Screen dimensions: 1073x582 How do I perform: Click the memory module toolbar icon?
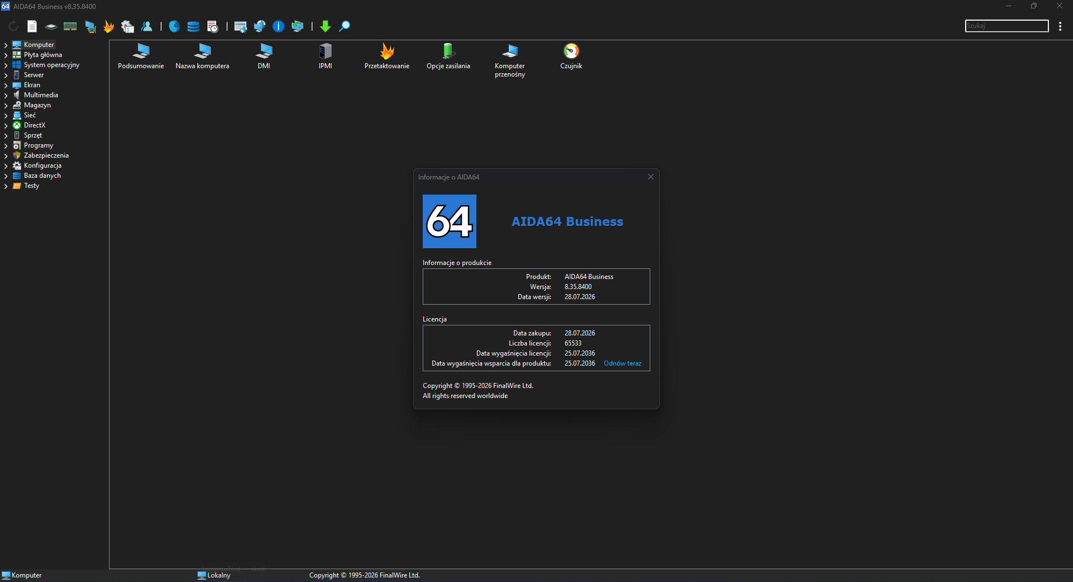pos(70,26)
